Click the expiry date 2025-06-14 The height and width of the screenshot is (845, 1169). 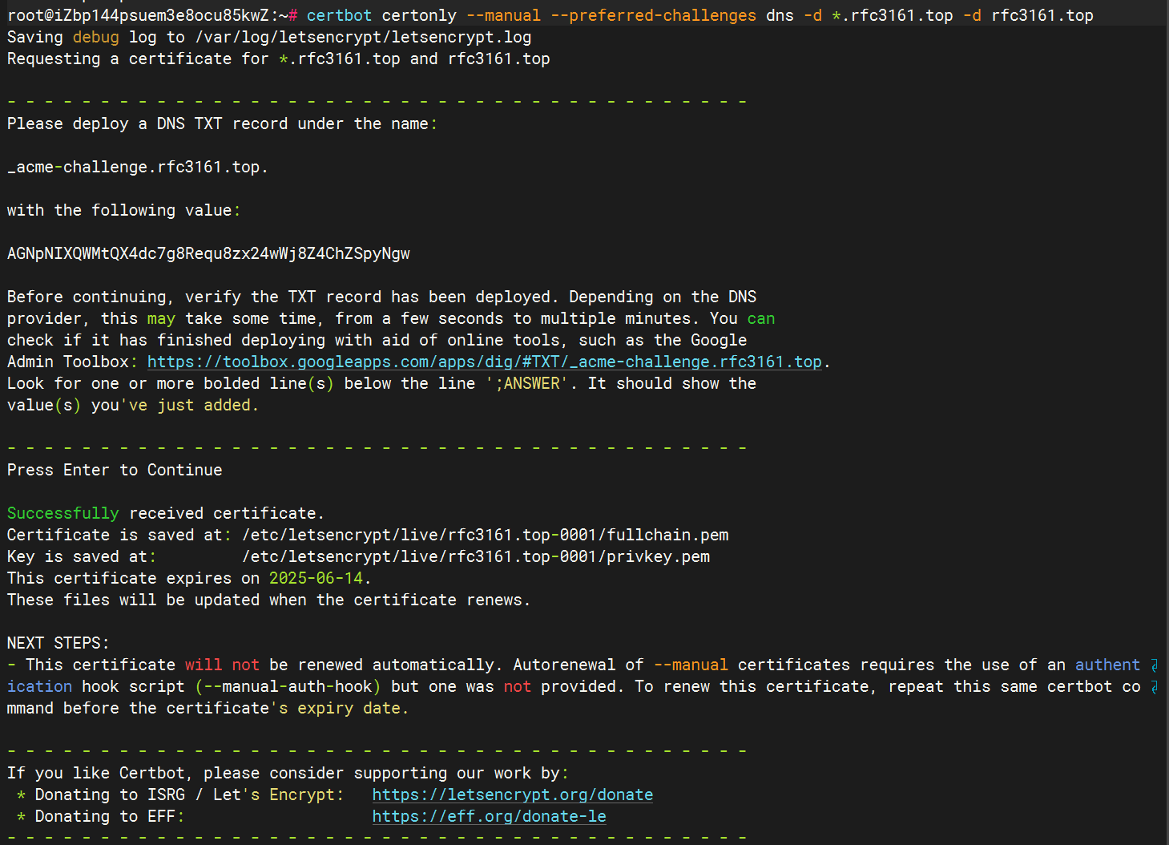(x=316, y=578)
